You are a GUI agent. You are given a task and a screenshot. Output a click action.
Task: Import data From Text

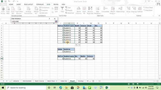(x=13, y=10)
